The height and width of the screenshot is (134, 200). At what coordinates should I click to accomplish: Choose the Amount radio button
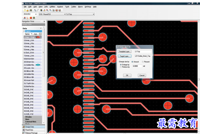click(x=132, y=62)
